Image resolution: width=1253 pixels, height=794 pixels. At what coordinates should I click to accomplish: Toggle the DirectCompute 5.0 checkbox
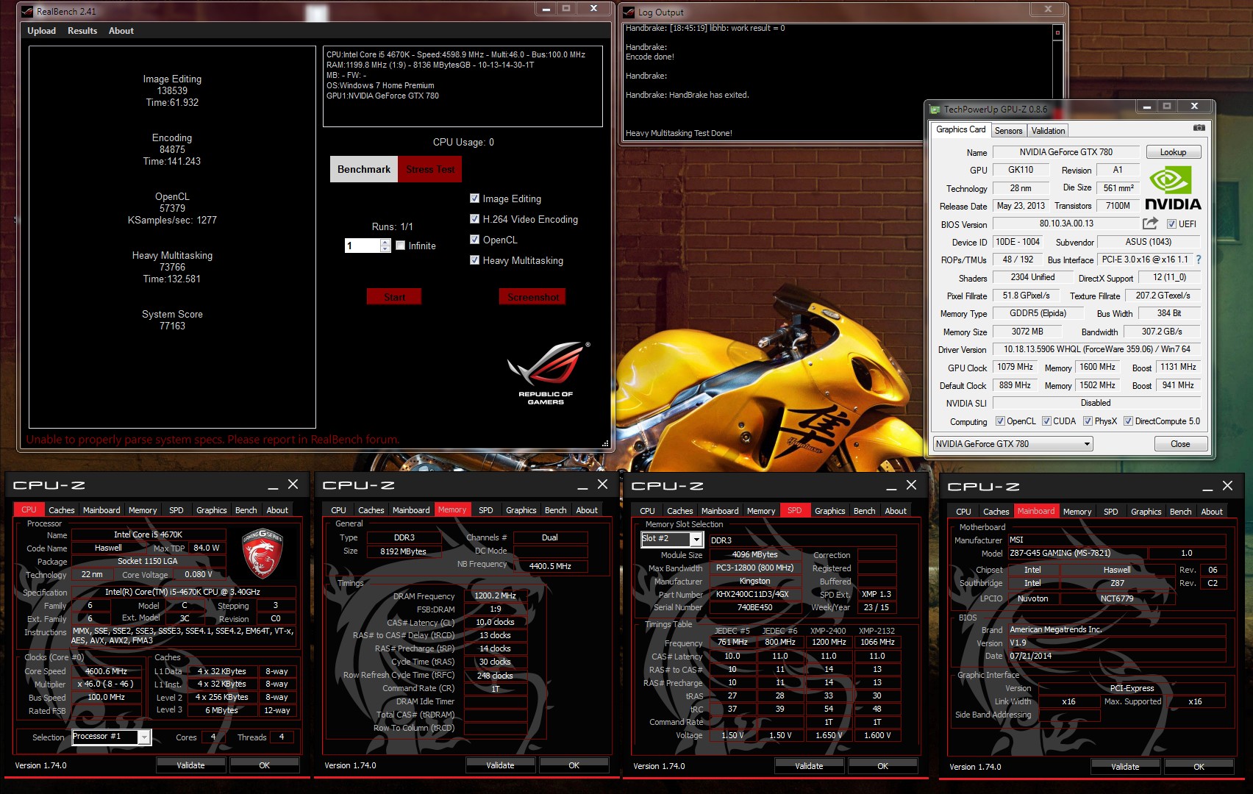(1128, 421)
